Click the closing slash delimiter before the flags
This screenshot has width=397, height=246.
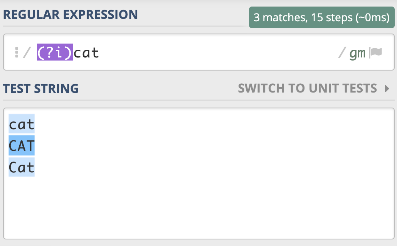tap(341, 53)
